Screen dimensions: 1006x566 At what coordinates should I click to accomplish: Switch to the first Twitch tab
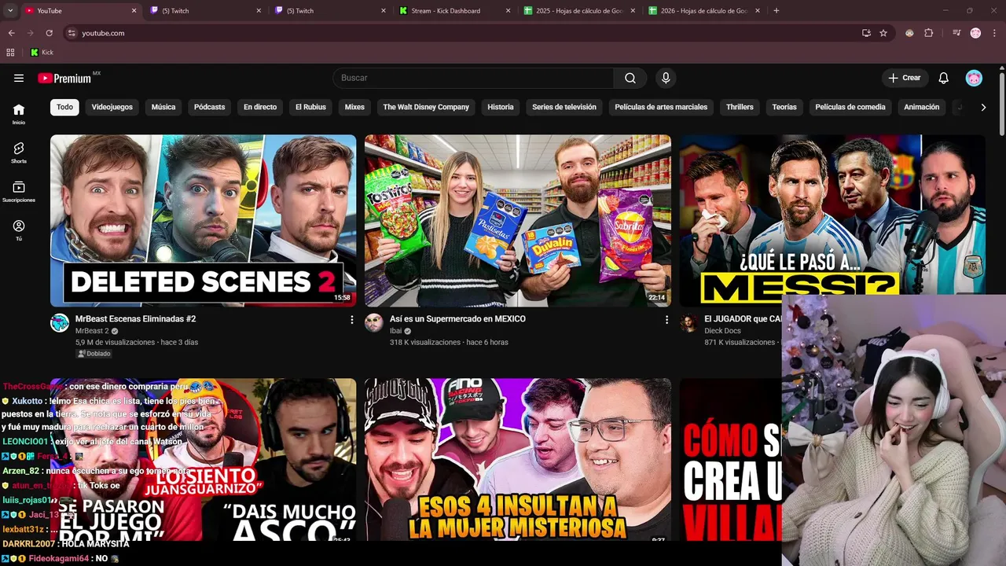[206, 11]
